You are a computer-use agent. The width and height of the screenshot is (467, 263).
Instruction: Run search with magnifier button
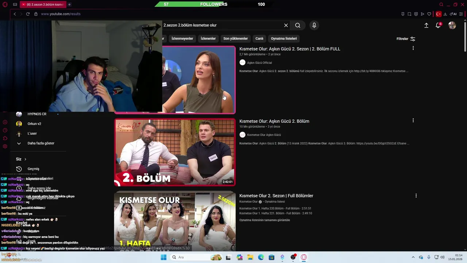[298, 25]
